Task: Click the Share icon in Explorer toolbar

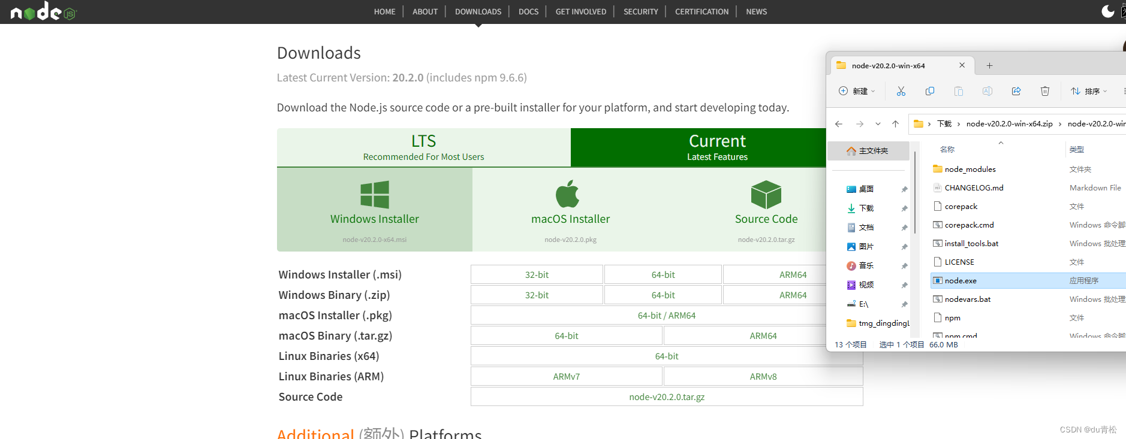Action: click(1016, 91)
